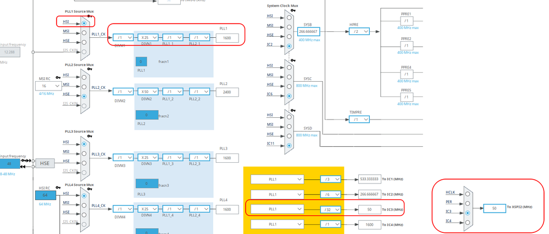Click the To IC3 50 output field
This screenshot has height=234, width=549.
pos(369,209)
